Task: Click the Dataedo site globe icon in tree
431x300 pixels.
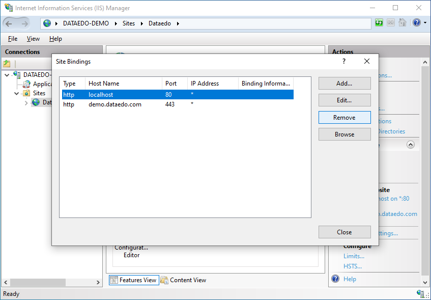Action: click(x=36, y=102)
